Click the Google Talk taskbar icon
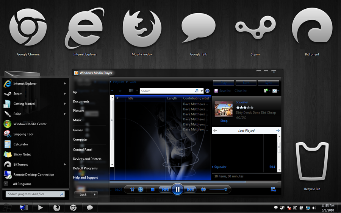341x213 pixels. 89,208
